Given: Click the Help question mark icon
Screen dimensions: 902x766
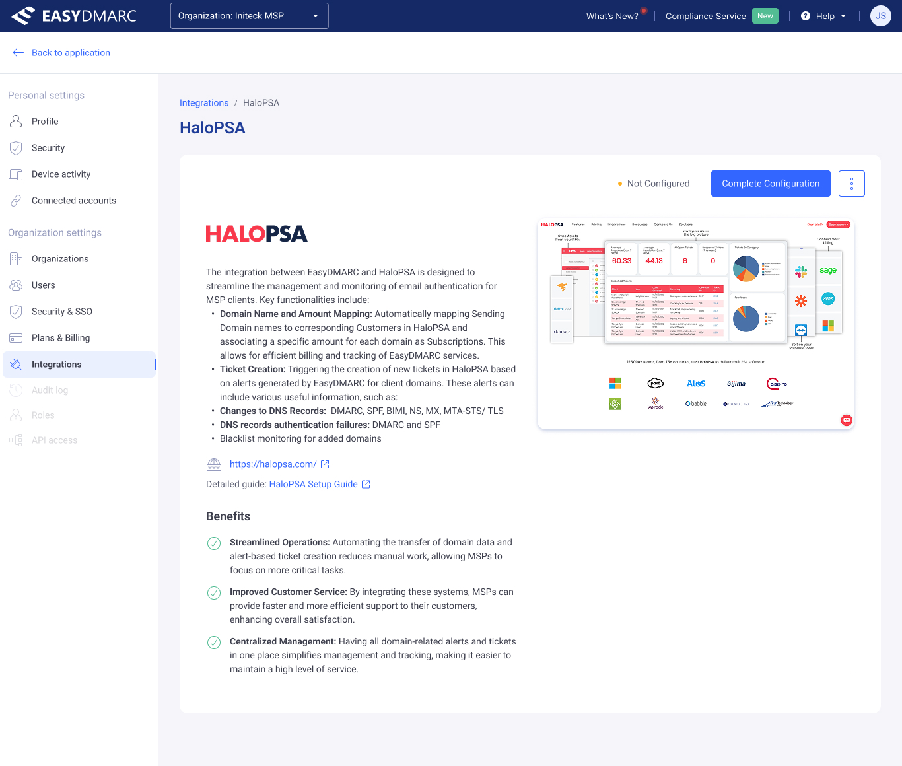Looking at the screenshot, I should [x=805, y=16].
